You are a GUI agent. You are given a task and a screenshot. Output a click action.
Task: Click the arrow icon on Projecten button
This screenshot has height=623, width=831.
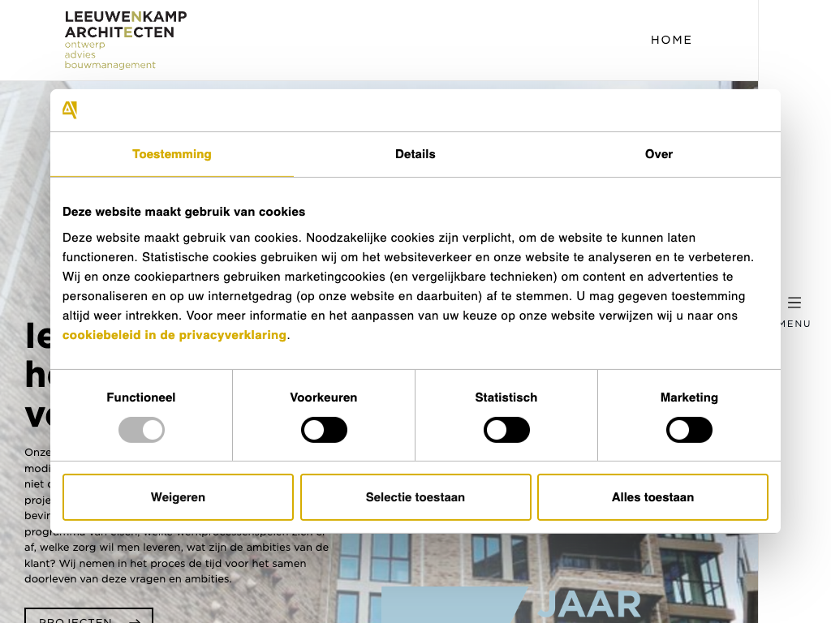pyautogui.click(x=133, y=620)
